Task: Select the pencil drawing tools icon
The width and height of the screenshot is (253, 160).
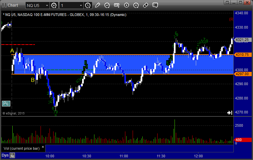Action: coord(97,5)
